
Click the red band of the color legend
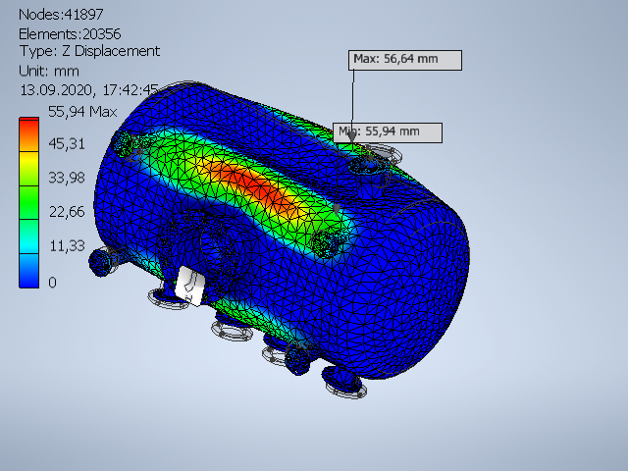(x=28, y=134)
